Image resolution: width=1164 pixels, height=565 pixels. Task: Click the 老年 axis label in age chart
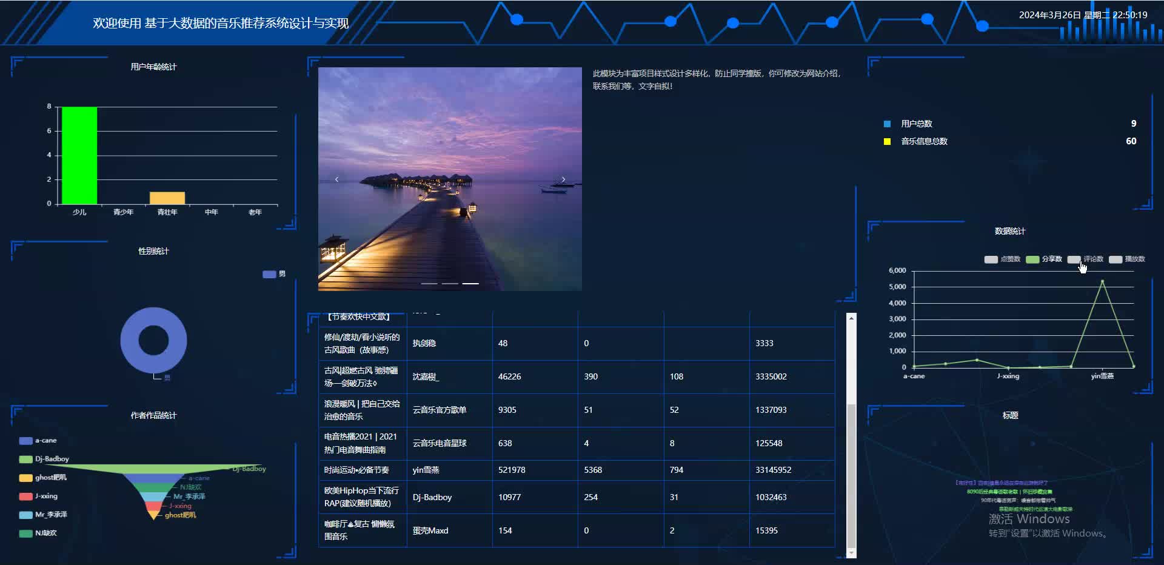(x=255, y=212)
